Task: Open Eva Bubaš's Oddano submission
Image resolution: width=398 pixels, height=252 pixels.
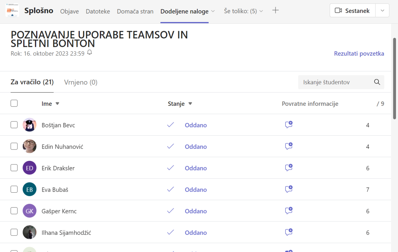Action: coord(196,190)
